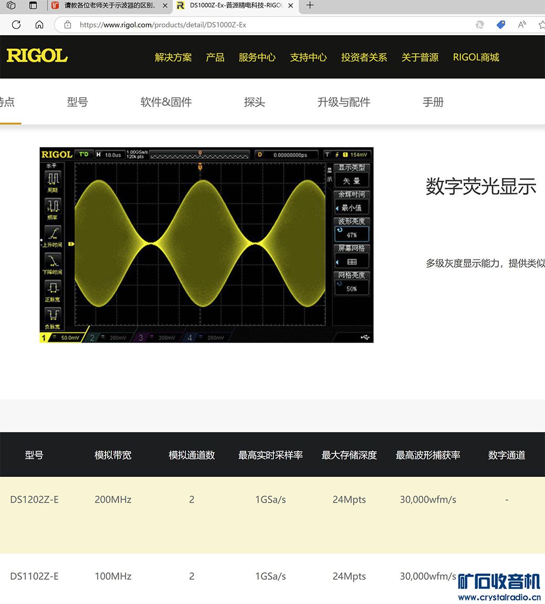Click the 模拟带宽 column header
The image size is (545, 604).
click(x=113, y=455)
